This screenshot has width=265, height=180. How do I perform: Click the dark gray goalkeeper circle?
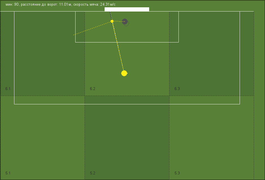[x=125, y=22]
